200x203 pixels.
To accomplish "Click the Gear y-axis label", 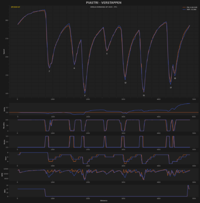I will 6,158.
